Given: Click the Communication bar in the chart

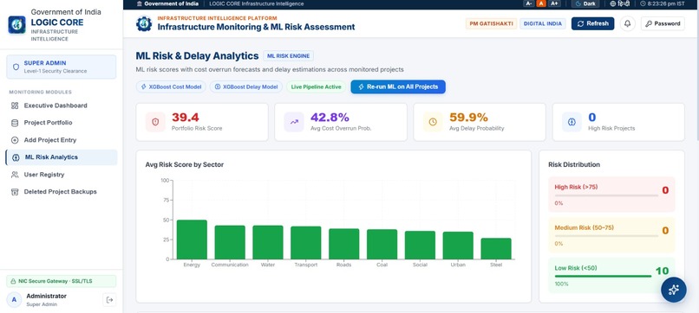Looking at the screenshot, I should tap(230, 242).
